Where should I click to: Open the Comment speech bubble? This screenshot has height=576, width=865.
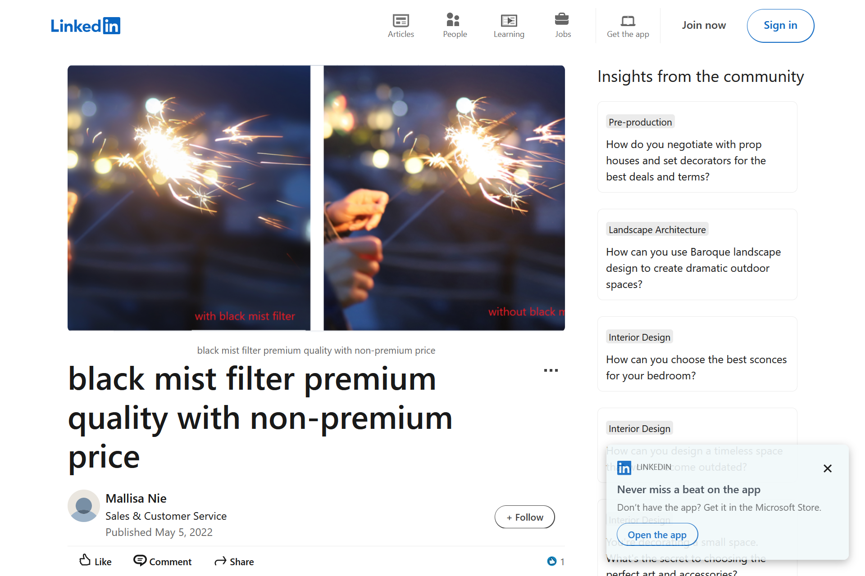(x=140, y=560)
